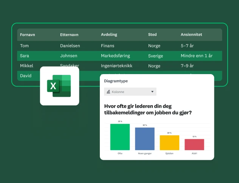
Task: Click the red Aldri bar
Action: tap(194, 144)
